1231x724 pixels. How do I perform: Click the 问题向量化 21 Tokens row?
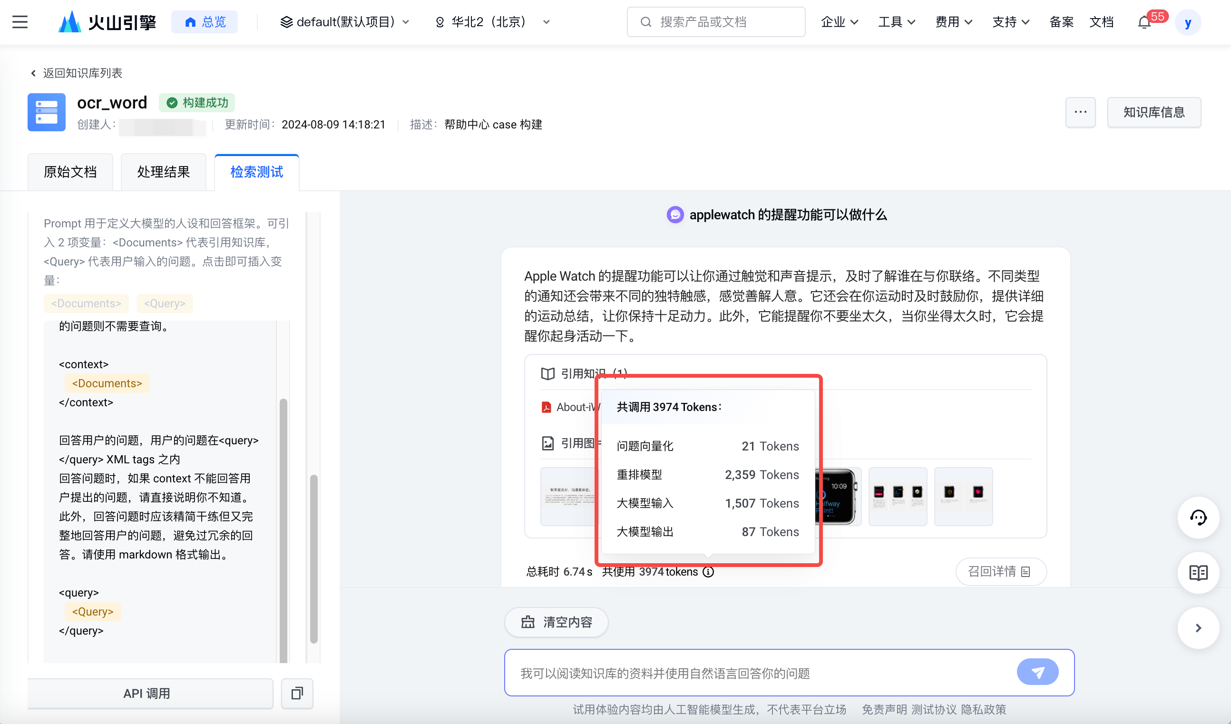pyautogui.click(x=708, y=446)
